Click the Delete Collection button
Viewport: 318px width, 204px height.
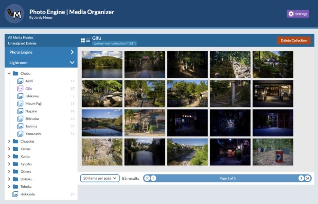pos(294,40)
